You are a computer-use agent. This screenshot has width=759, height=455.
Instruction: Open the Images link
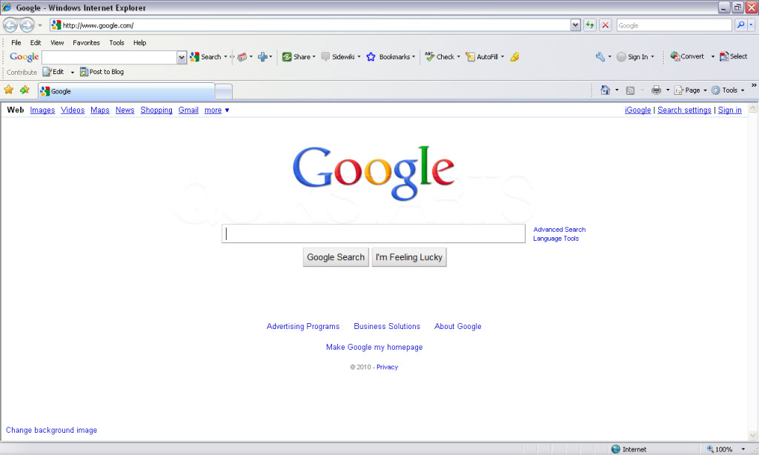(x=42, y=110)
